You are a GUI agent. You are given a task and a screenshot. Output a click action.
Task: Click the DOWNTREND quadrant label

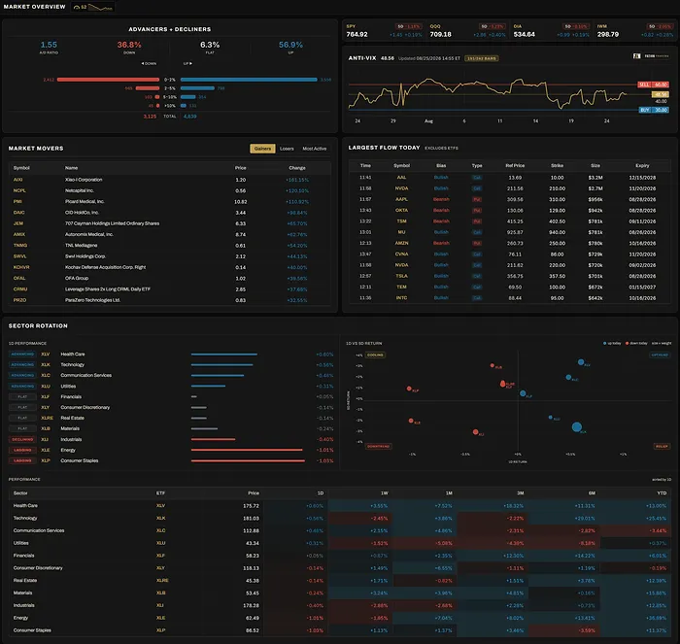(x=378, y=446)
